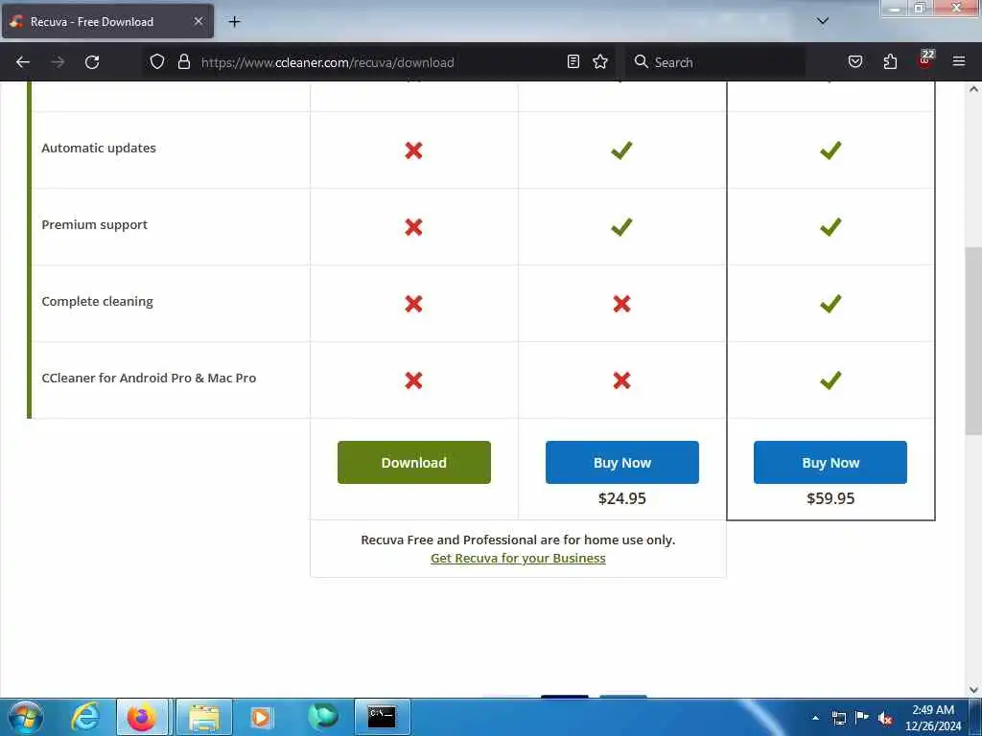Click bundle column checkmark for Complete cleaning
Viewport: 982px width, 736px height.
pyautogui.click(x=830, y=304)
